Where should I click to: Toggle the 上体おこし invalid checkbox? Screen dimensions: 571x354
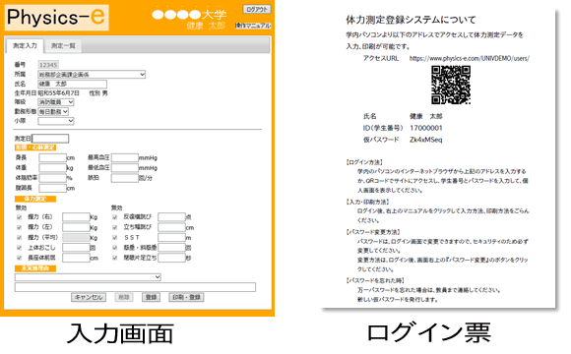click(x=20, y=248)
